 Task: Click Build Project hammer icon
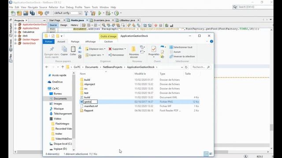coord(86,13)
